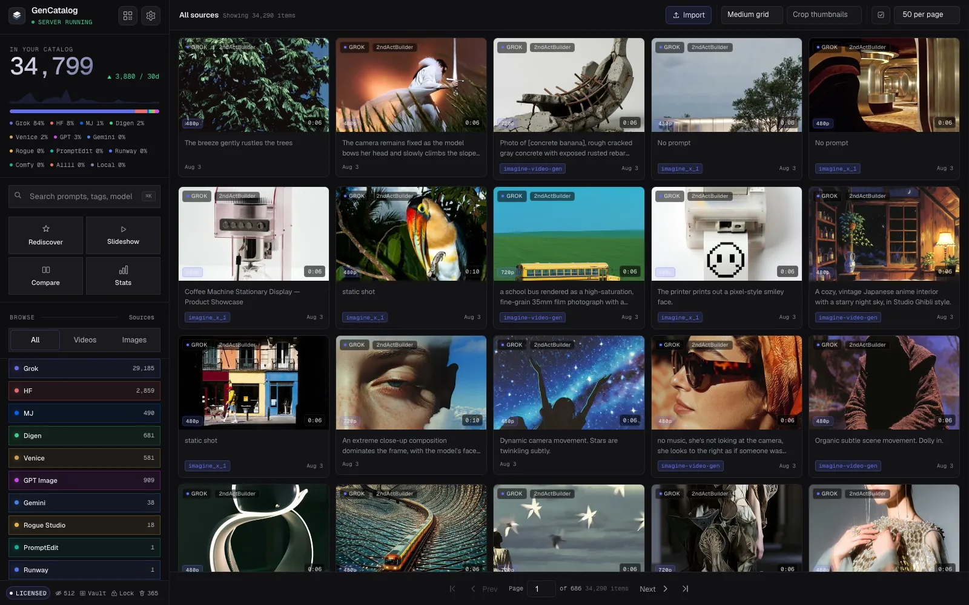Open the toucan bird thumbnail
Screen dimensions: 969x605
[411, 234]
